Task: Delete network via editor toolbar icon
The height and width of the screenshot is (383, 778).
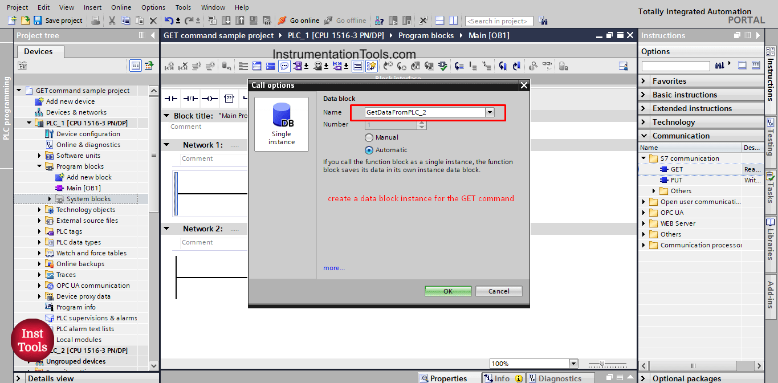Action: [184, 66]
